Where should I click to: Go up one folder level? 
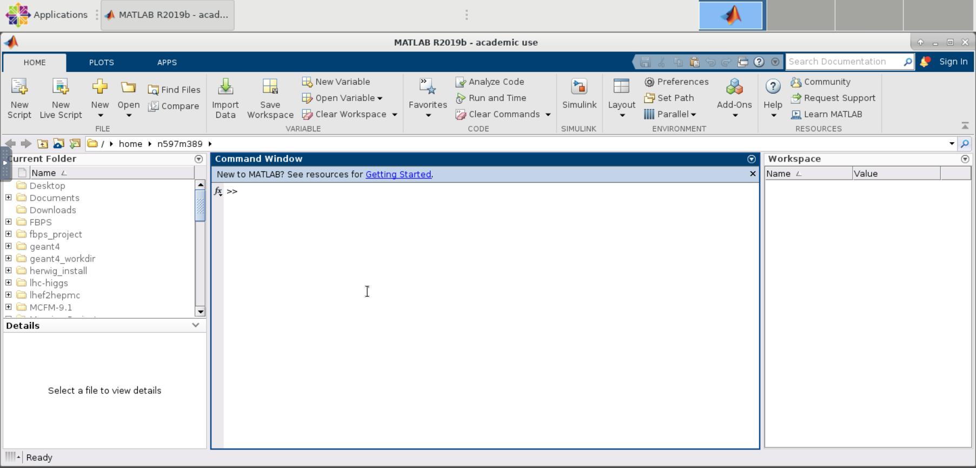(42, 144)
